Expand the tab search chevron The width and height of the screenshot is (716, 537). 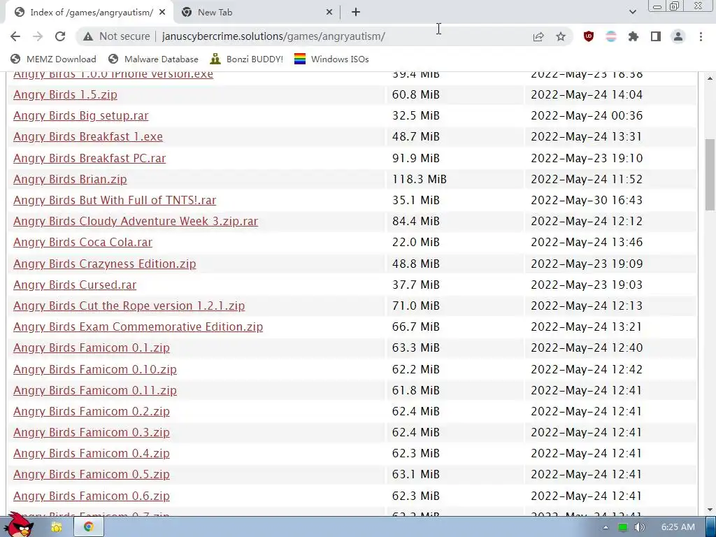tap(632, 13)
